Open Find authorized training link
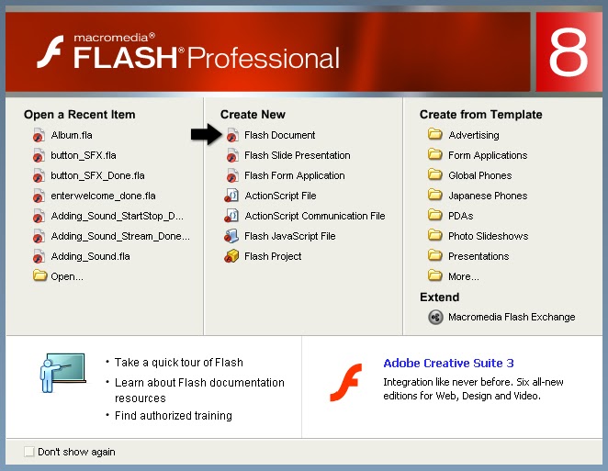The height and width of the screenshot is (471, 608). coord(174,416)
